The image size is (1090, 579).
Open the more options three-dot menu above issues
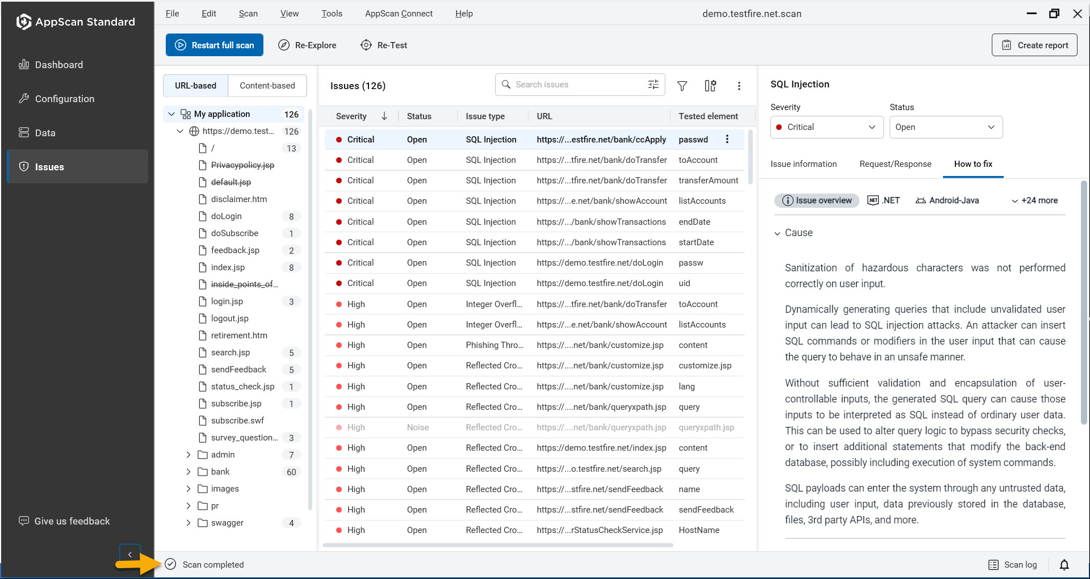(739, 86)
